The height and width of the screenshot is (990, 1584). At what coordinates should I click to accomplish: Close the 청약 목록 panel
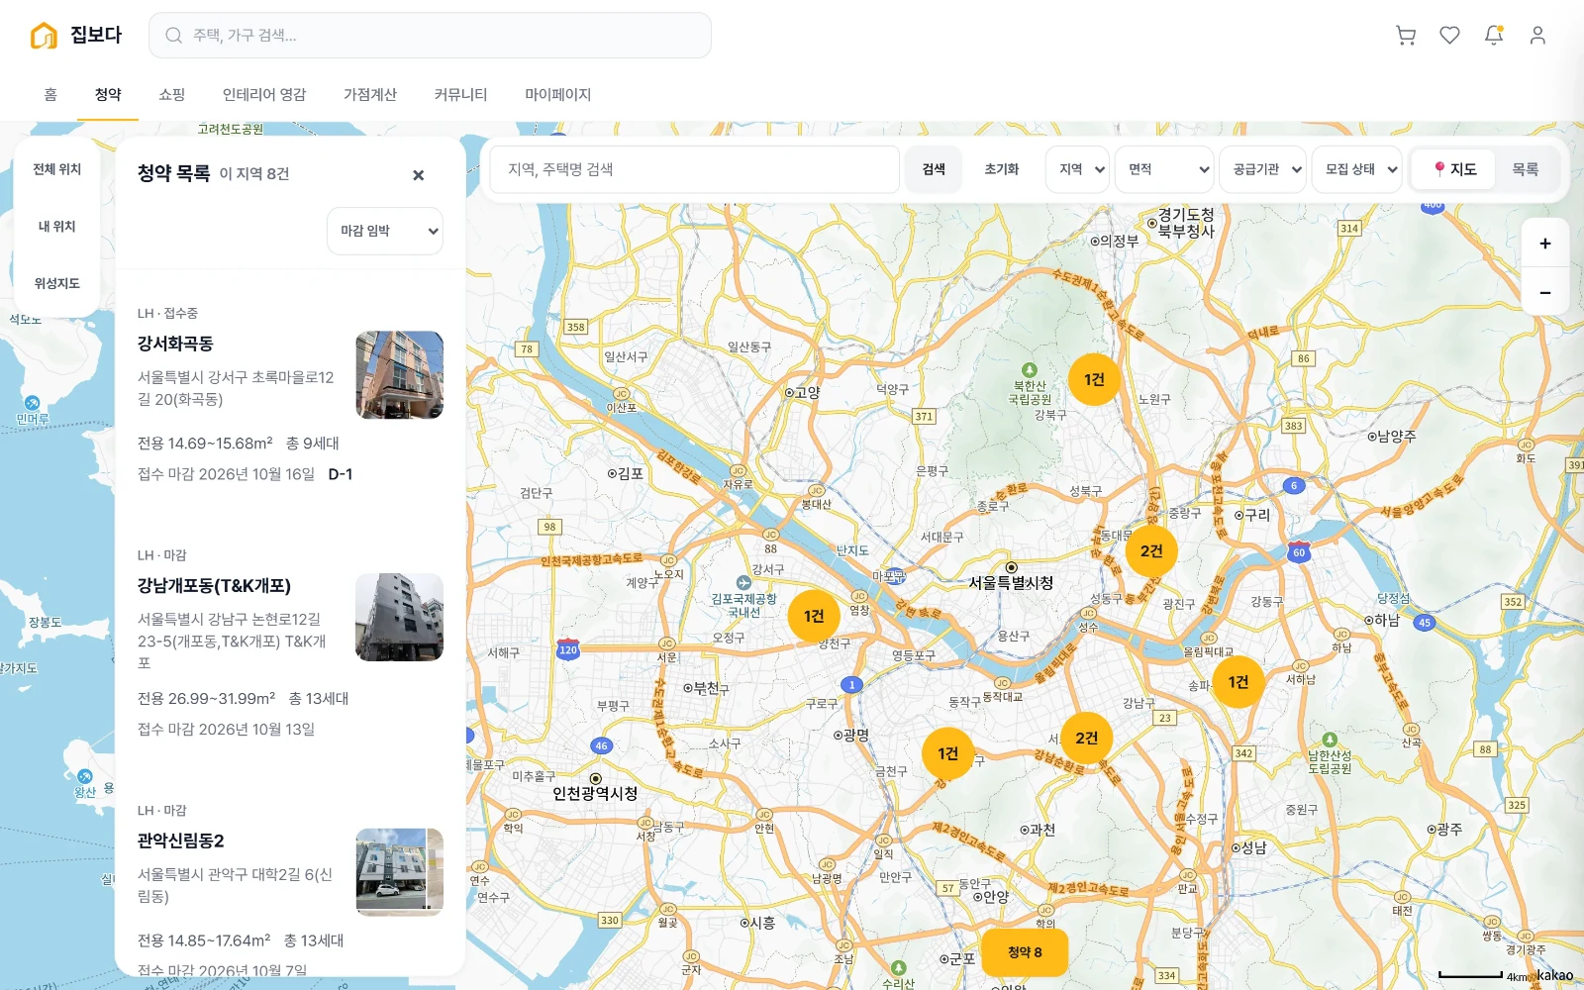coord(418,175)
